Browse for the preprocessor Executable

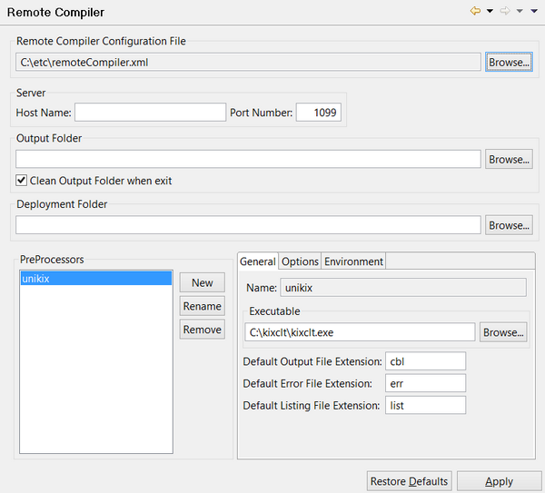click(503, 332)
